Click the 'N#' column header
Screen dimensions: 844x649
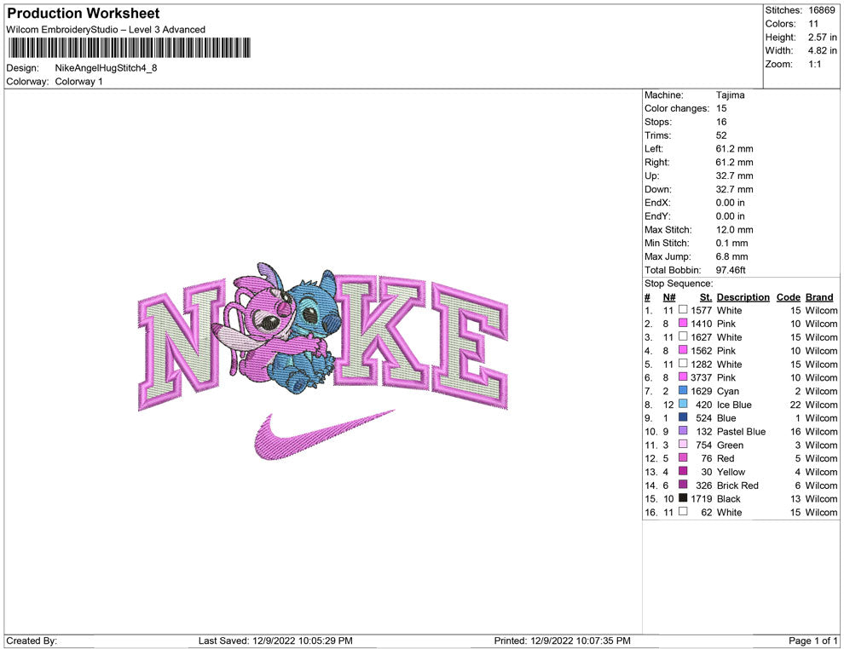point(669,296)
